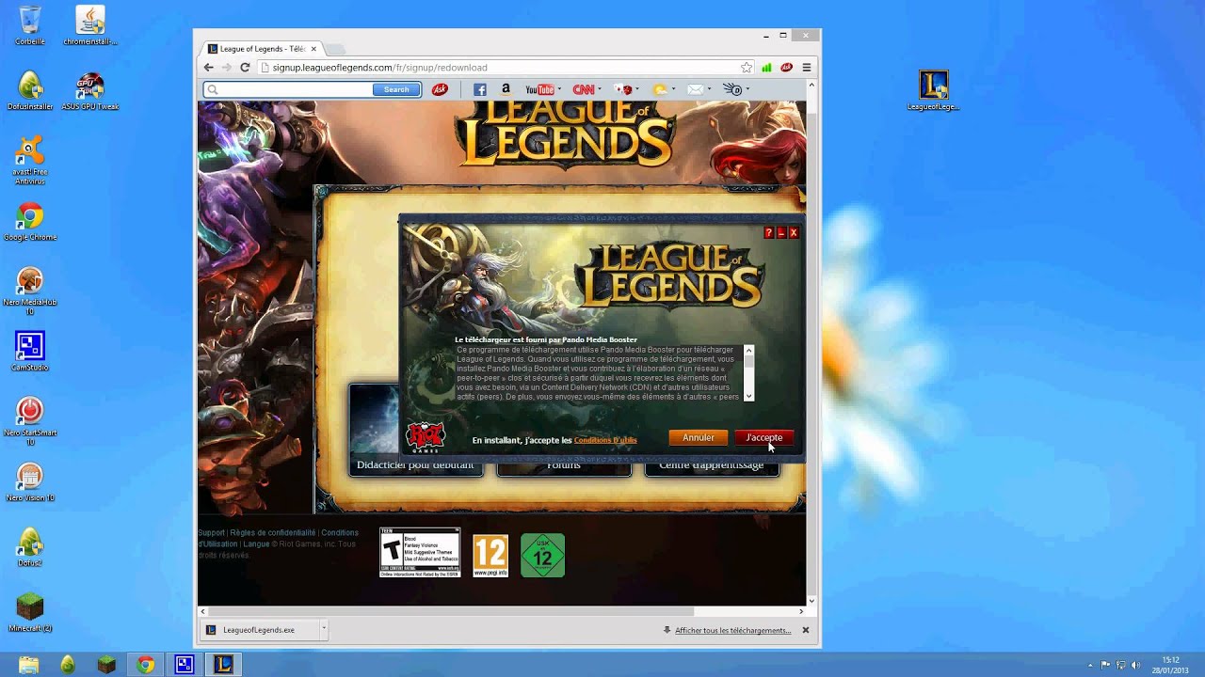Click the ESRB Teen rating badge
Viewport: 1205px width, 677px height.
coord(420,552)
